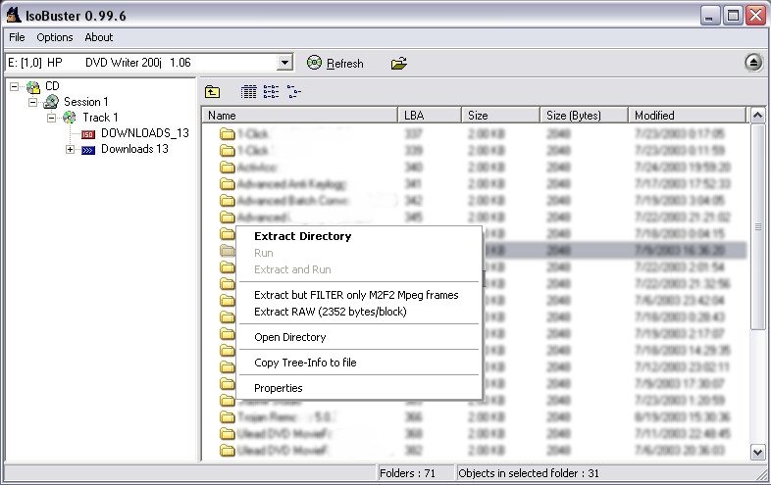Click the CD root disc icon
771x485 pixels.
33,87
